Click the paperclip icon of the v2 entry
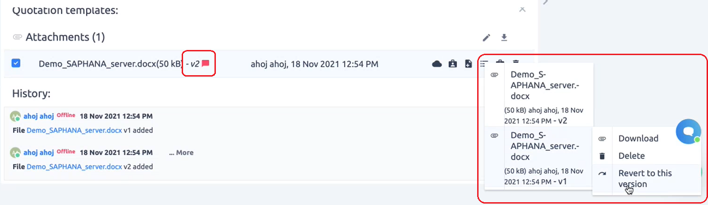This screenshot has width=708, height=205. click(494, 75)
